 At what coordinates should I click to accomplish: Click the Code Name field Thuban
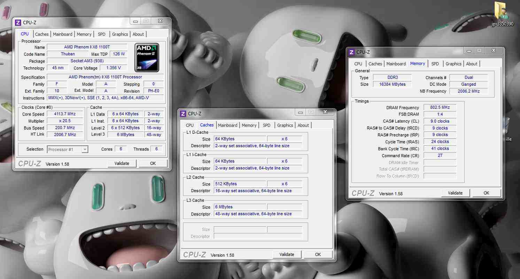coord(68,54)
